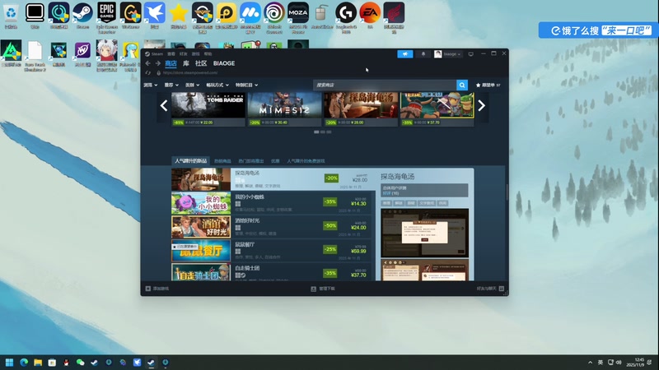Switch to the 社区 community tab
The image size is (659, 370).
pos(201,63)
